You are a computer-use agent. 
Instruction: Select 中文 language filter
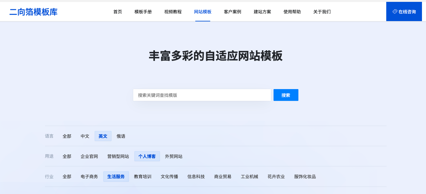click(x=85, y=136)
